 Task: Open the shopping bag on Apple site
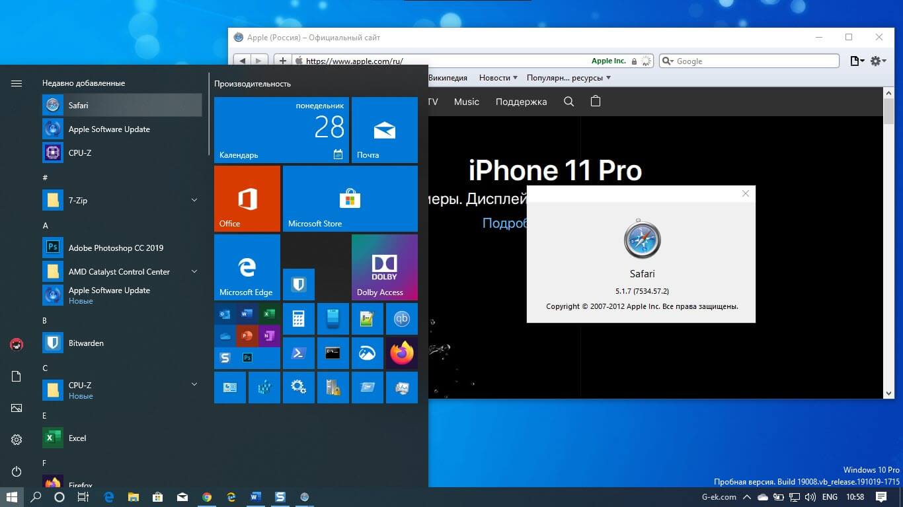[596, 102]
